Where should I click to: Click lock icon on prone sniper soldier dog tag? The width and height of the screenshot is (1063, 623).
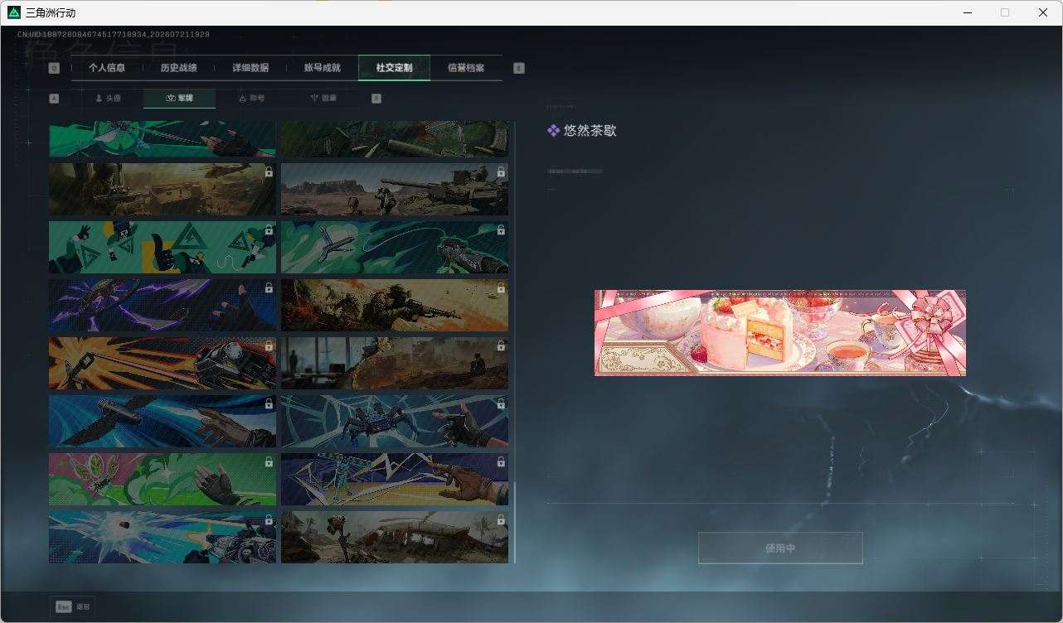pyautogui.click(x=501, y=288)
